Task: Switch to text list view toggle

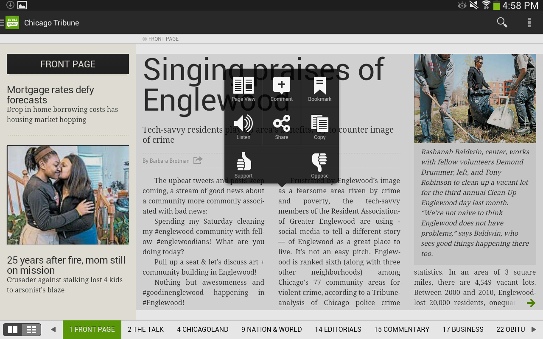Action: tap(31, 330)
